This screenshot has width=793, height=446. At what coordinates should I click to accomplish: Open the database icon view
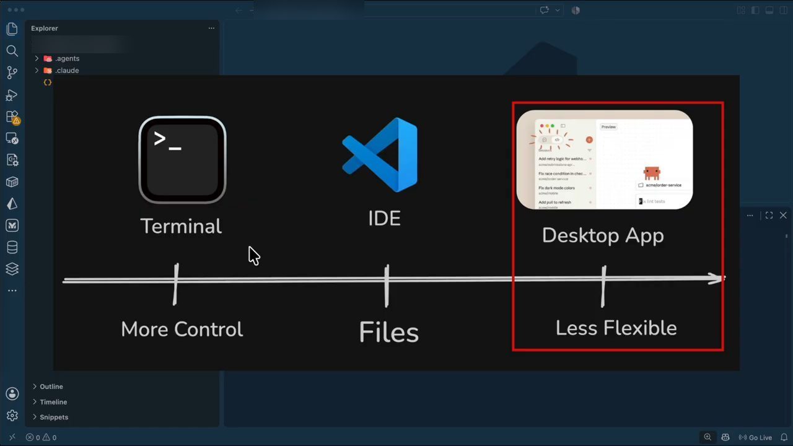[x=12, y=247]
